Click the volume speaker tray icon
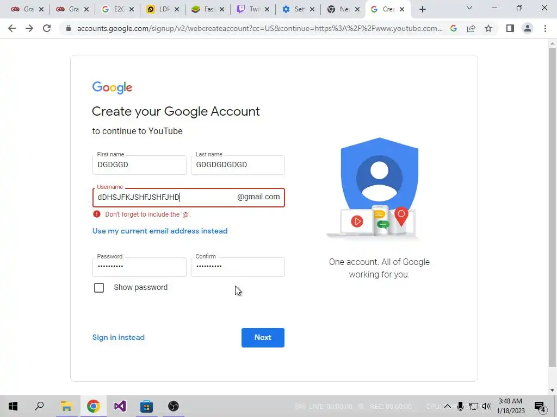Image resolution: width=557 pixels, height=417 pixels. point(486,406)
